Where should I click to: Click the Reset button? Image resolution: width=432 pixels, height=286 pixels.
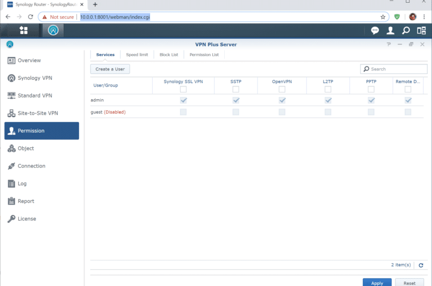coord(409,283)
